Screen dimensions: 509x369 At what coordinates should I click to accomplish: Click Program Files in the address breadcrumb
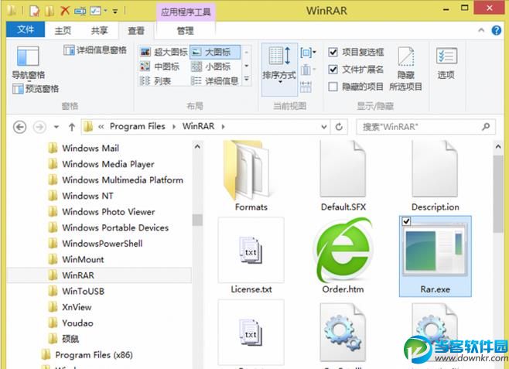pyautogui.click(x=138, y=126)
